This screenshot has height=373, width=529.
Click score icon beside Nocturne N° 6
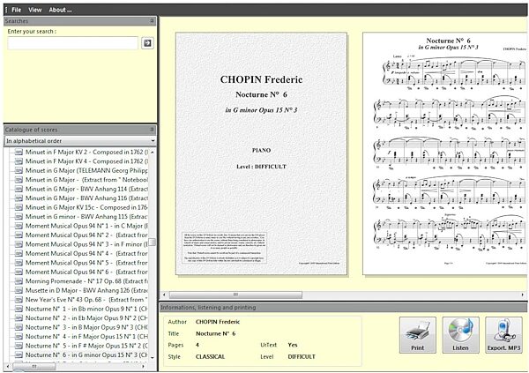coord(19,355)
